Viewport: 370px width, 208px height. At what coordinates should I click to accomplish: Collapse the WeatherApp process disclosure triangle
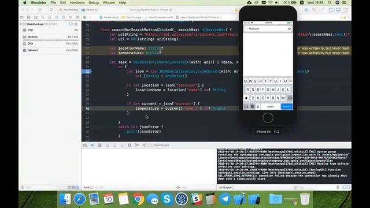pos(21,24)
